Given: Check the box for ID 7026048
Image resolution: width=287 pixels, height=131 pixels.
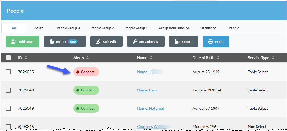Looking at the screenshot, I should coord(8,90).
